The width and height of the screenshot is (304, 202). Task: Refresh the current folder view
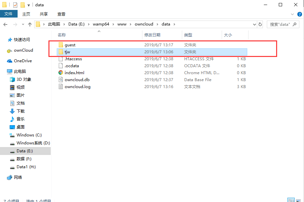260,25
